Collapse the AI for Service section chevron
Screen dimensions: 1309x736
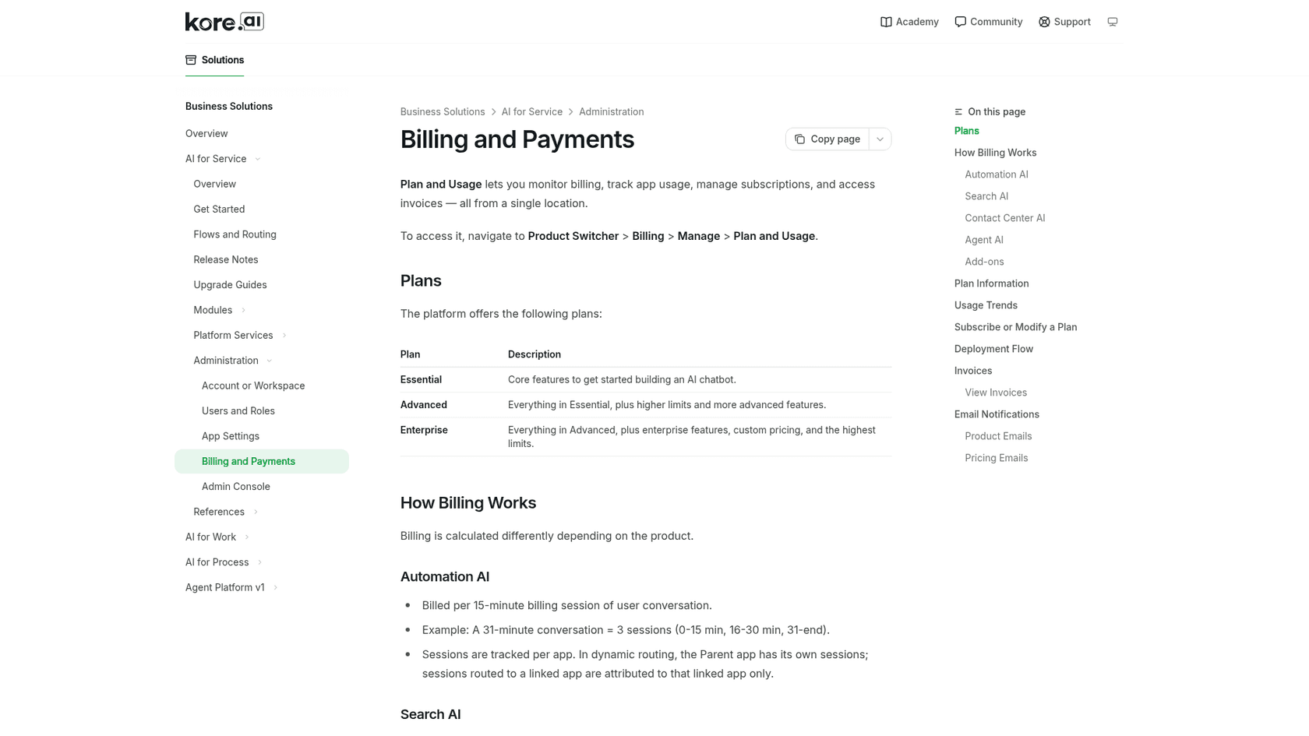click(258, 159)
